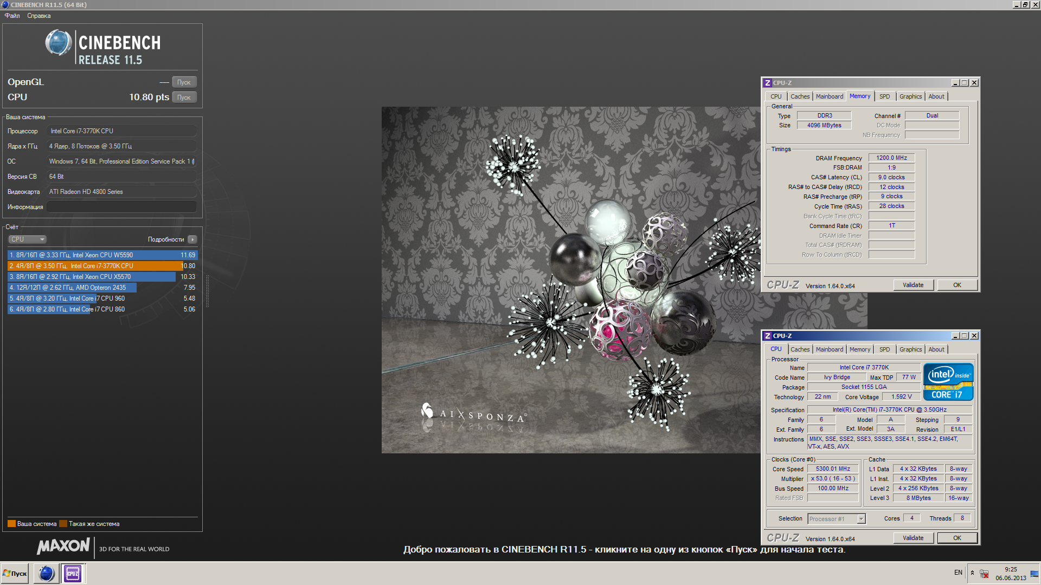
Task: Click the CAS# Latency value 9.0 clocks
Action: [891, 177]
